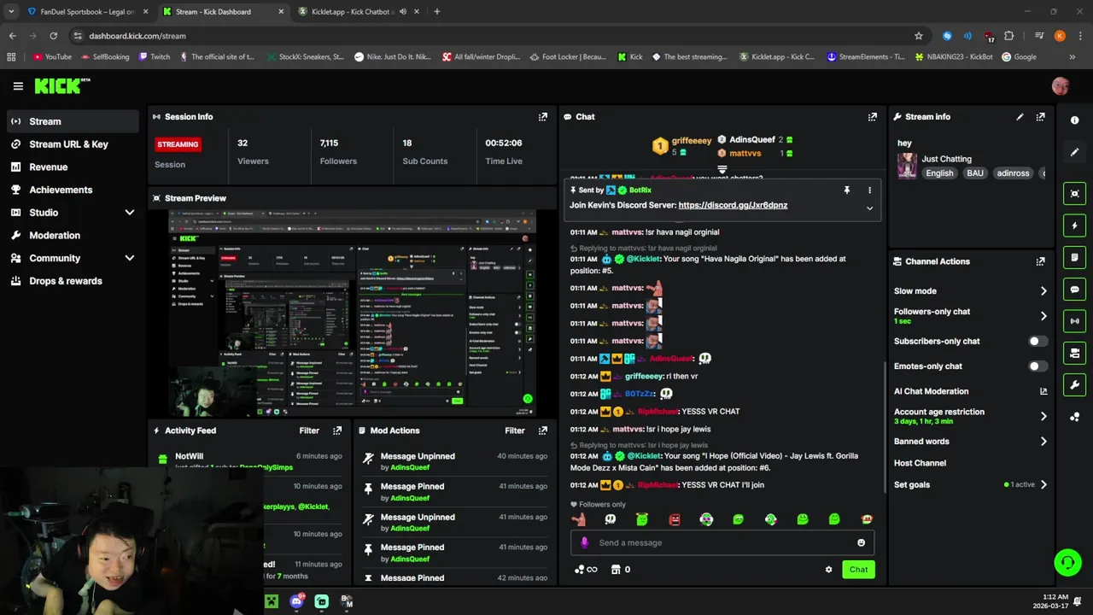Click the green support headset button

click(1067, 562)
